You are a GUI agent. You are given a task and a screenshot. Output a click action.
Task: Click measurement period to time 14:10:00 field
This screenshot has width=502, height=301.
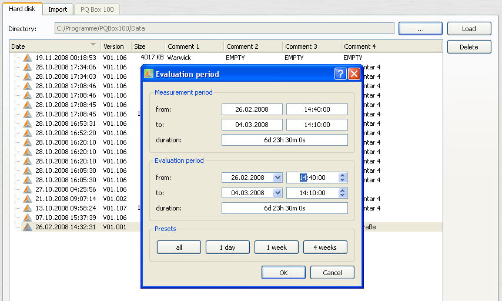pos(317,125)
